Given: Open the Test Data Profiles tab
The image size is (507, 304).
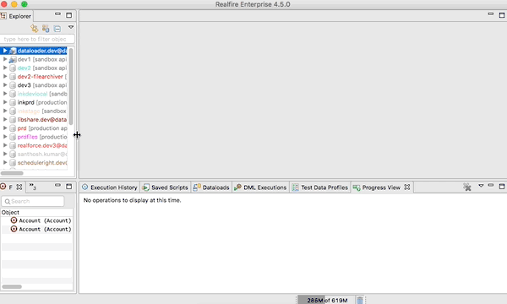Looking at the screenshot, I should 320,187.
